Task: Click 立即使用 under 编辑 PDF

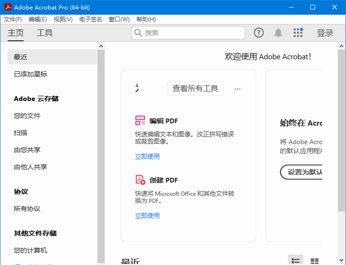Action: tap(147, 156)
